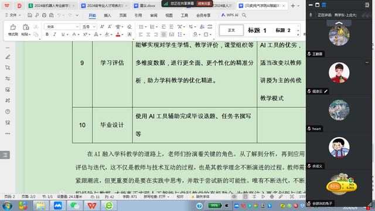The image size is (375, 211).
Task: Toggle Italic formatting
Action: [x=54, y=35]
